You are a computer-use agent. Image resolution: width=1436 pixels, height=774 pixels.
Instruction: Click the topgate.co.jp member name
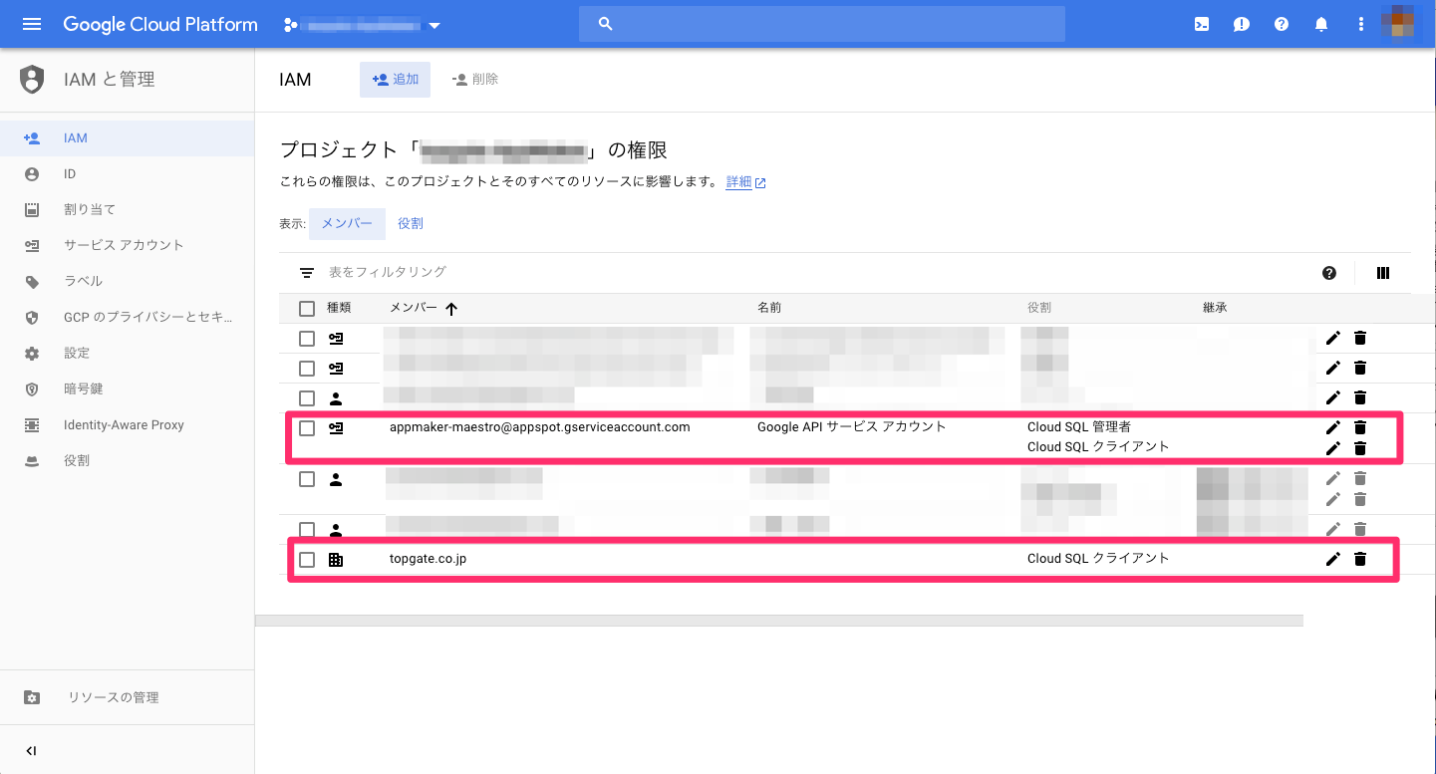coord(428,559)
